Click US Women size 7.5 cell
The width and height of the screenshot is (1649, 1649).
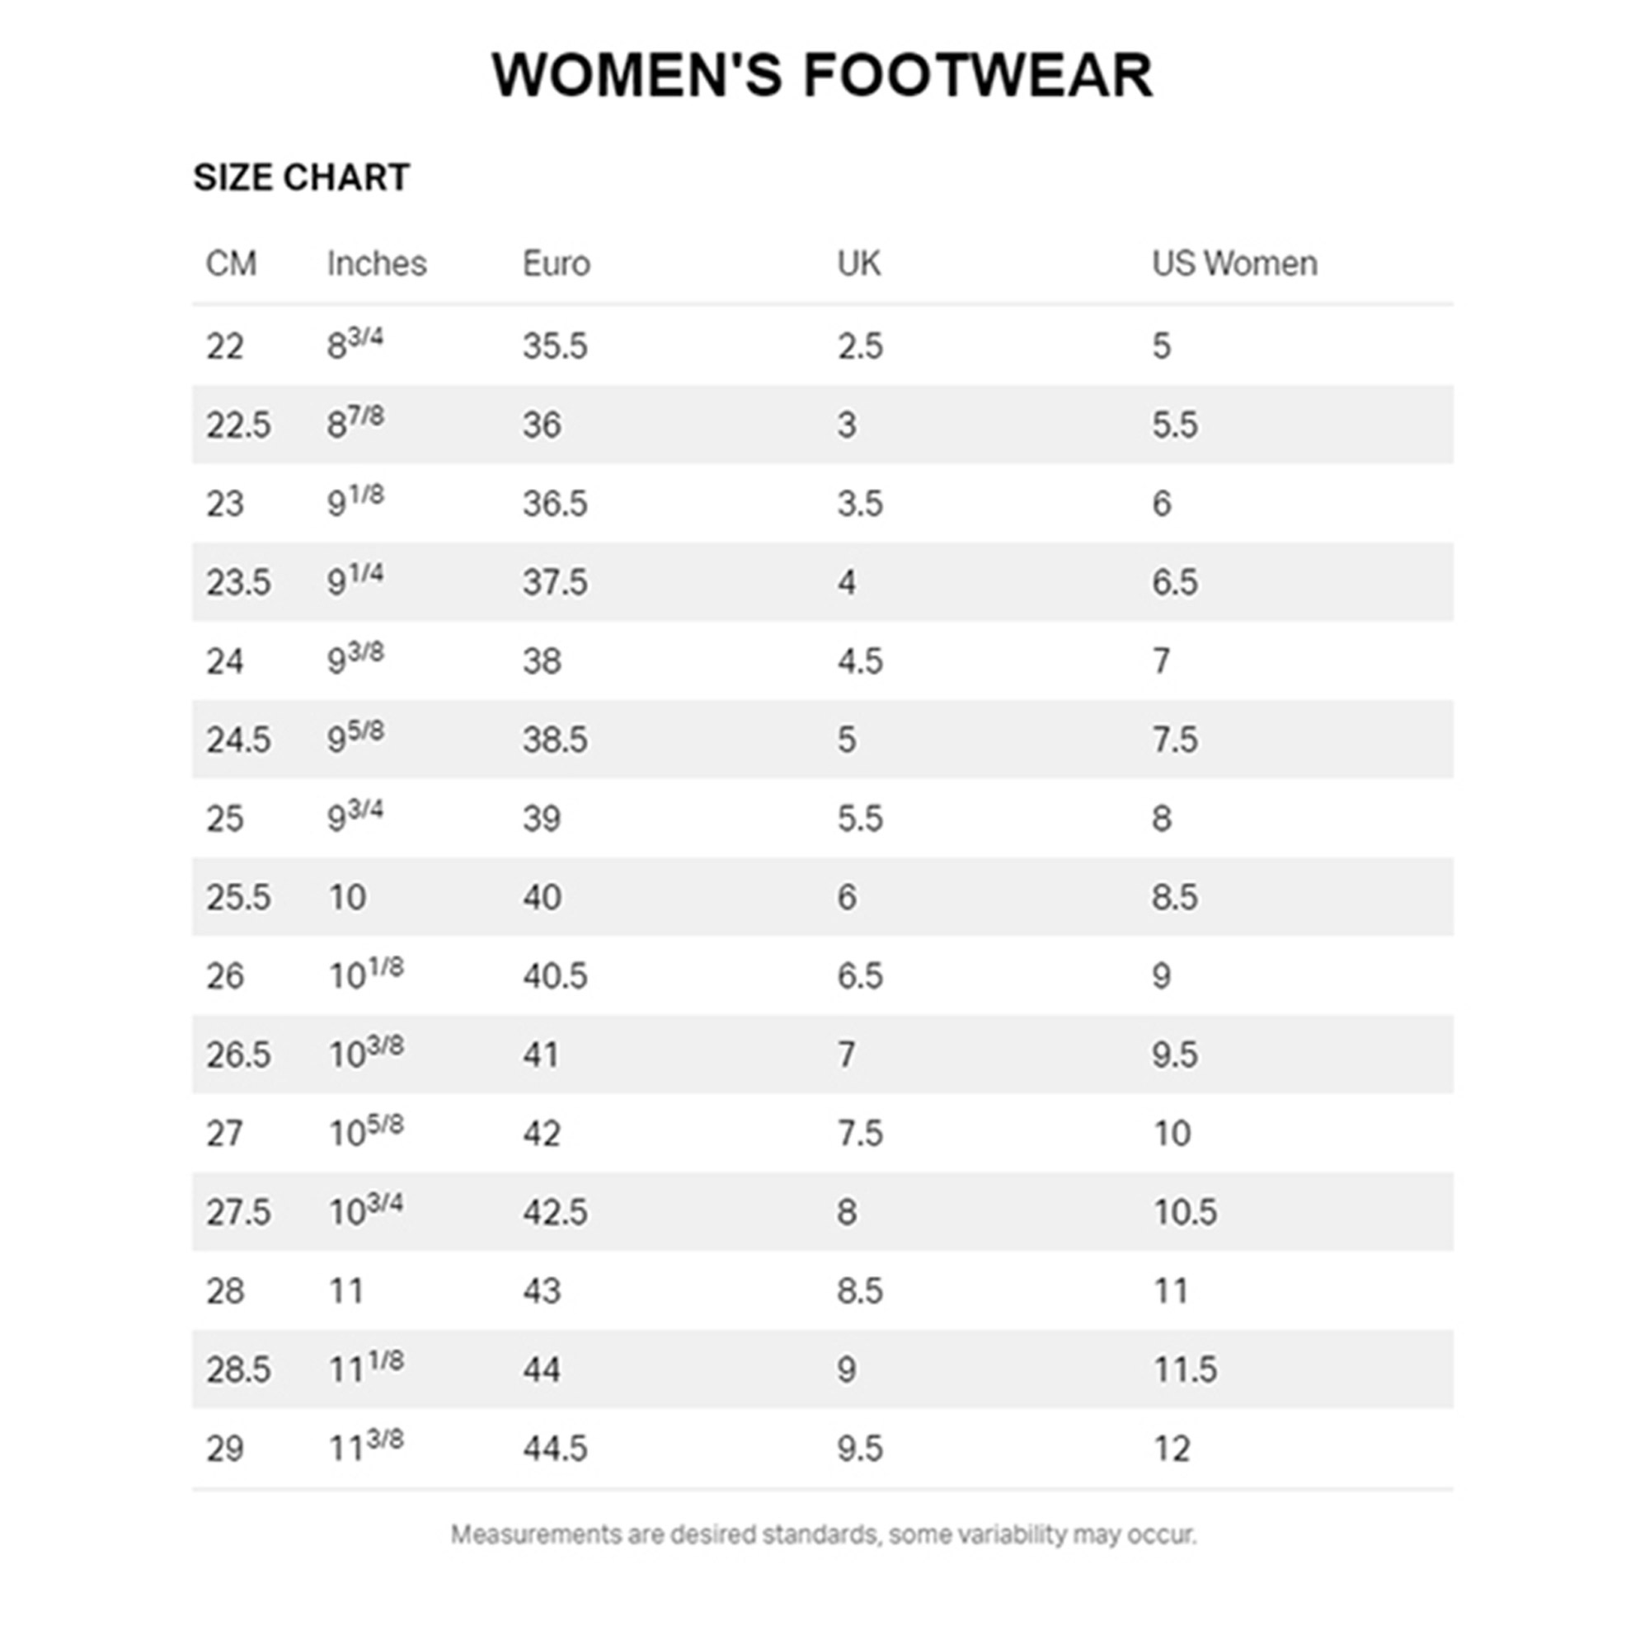(1174, 740)
